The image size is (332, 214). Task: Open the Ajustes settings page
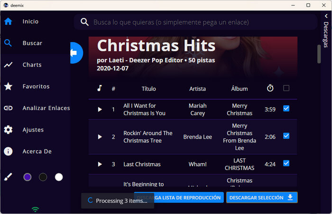click(36, 130)
